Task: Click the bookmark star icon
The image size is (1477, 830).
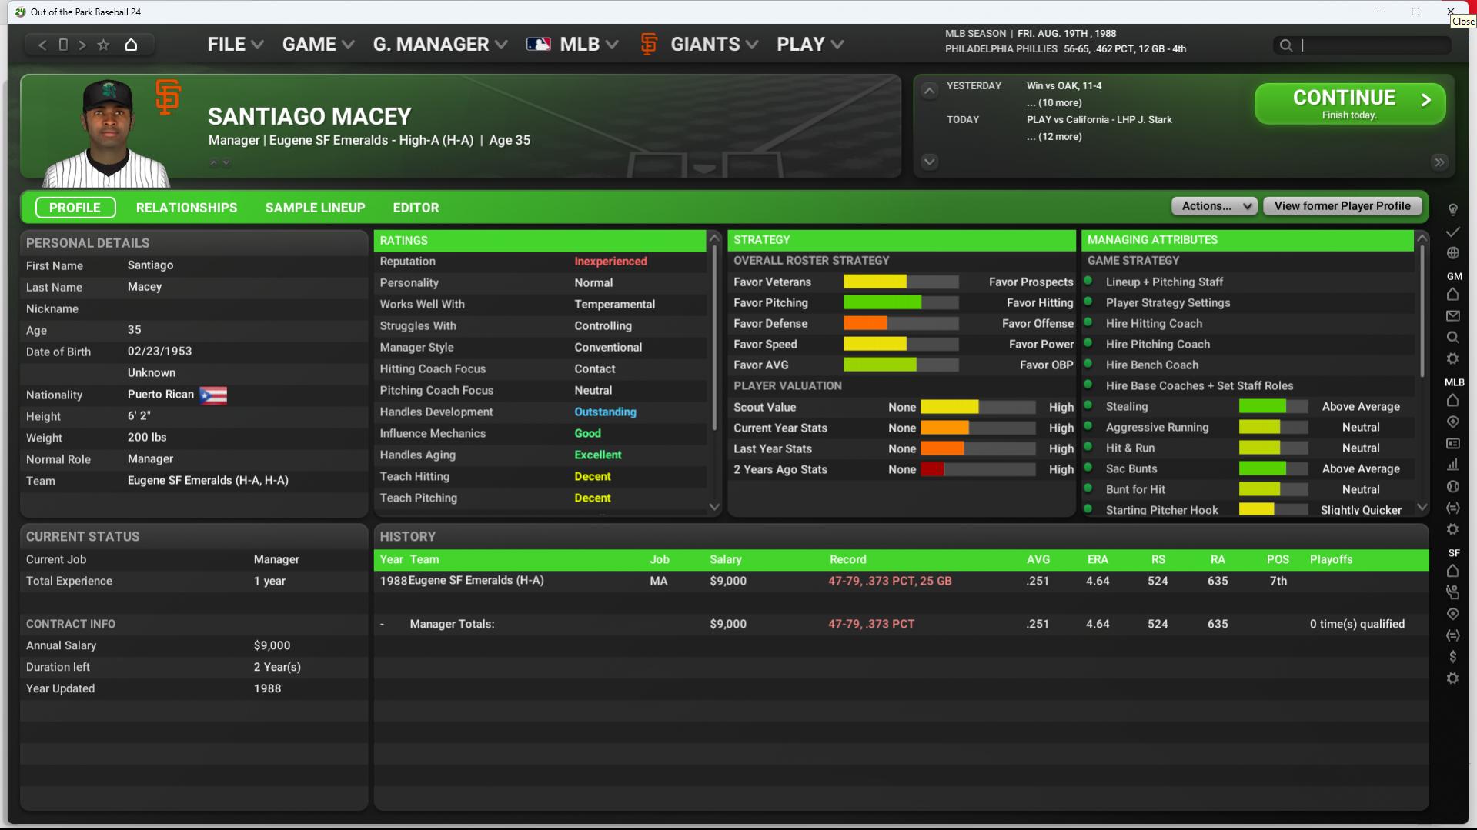Action: pos(103,45)
